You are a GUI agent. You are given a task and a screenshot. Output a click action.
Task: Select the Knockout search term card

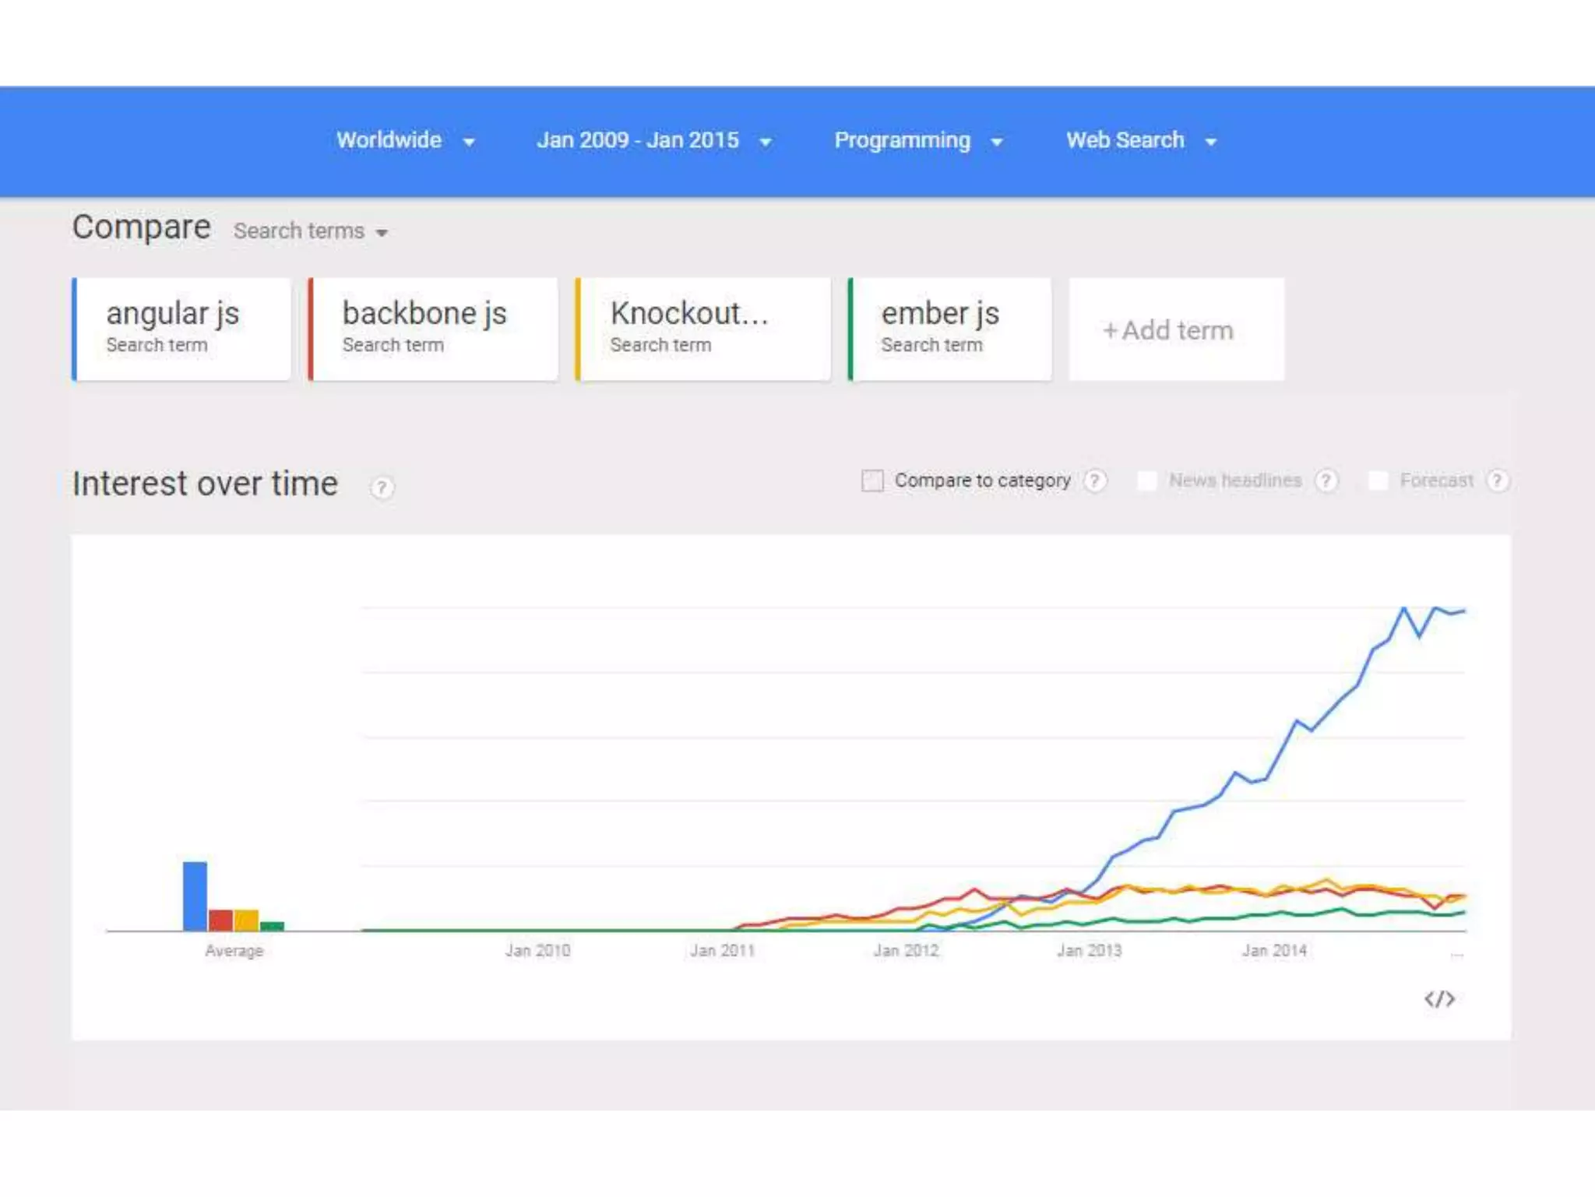click(702, 329)
